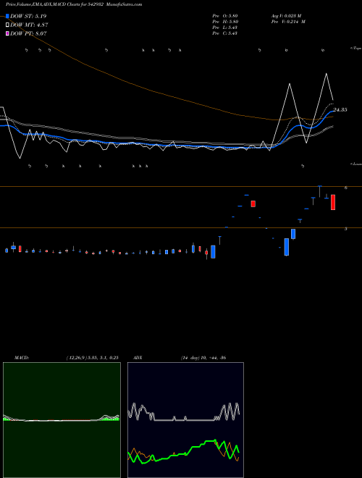Click the '6' price level label
The image size is (362, 478).
click(346, 188)
